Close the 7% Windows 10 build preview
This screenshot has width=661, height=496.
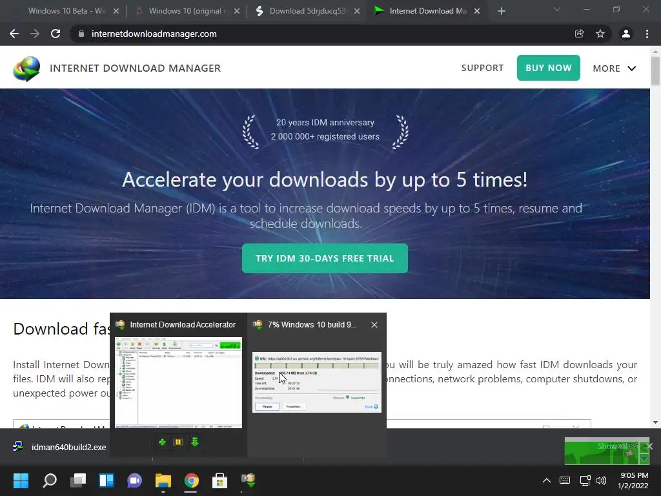tap(374, 325)
